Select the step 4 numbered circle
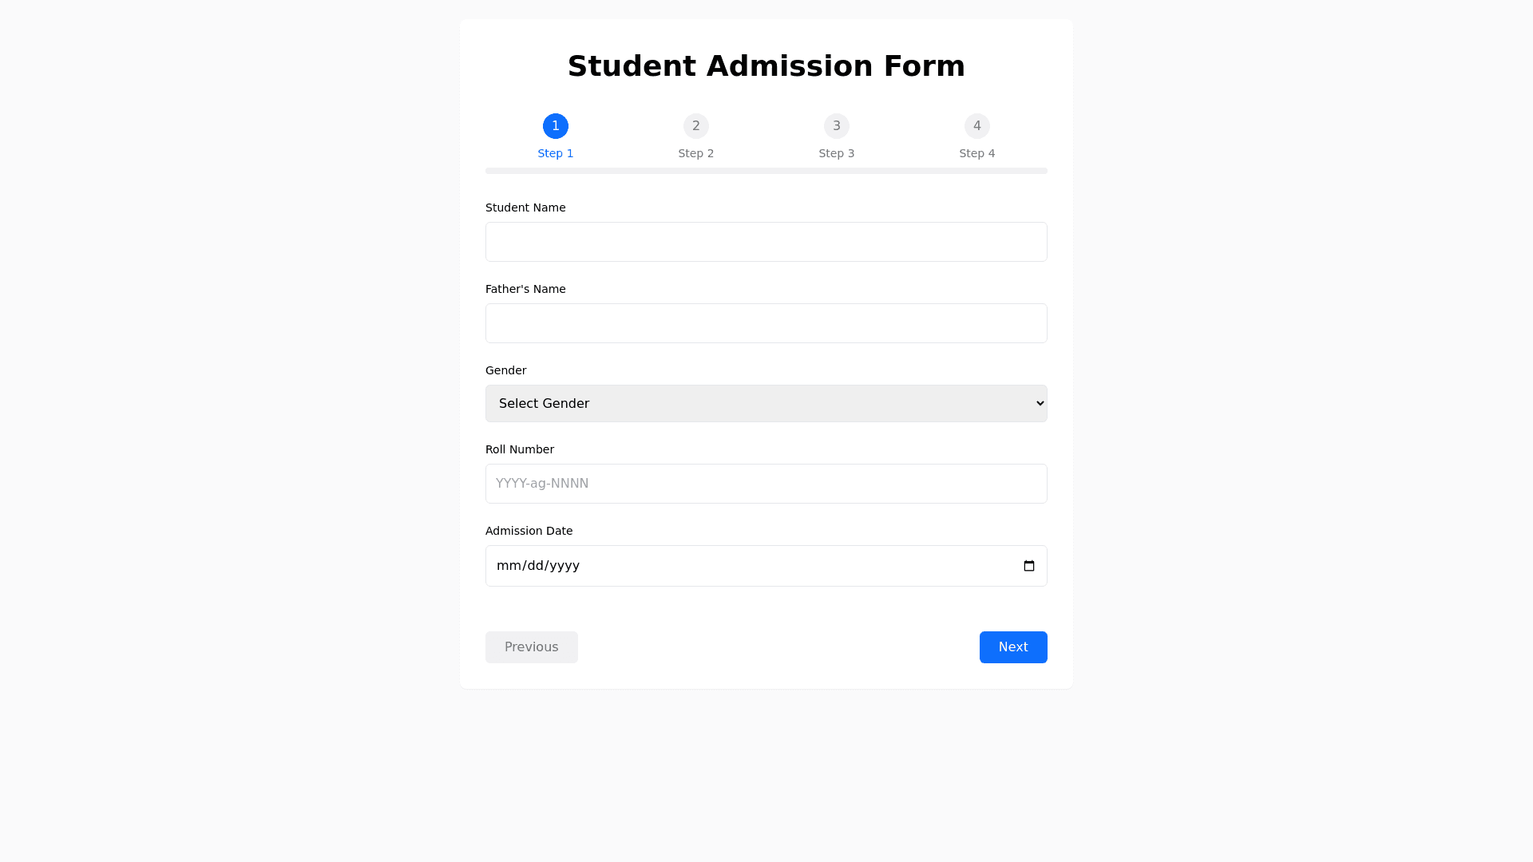This screenshot has width=1533, height=862. coord(977,126)
